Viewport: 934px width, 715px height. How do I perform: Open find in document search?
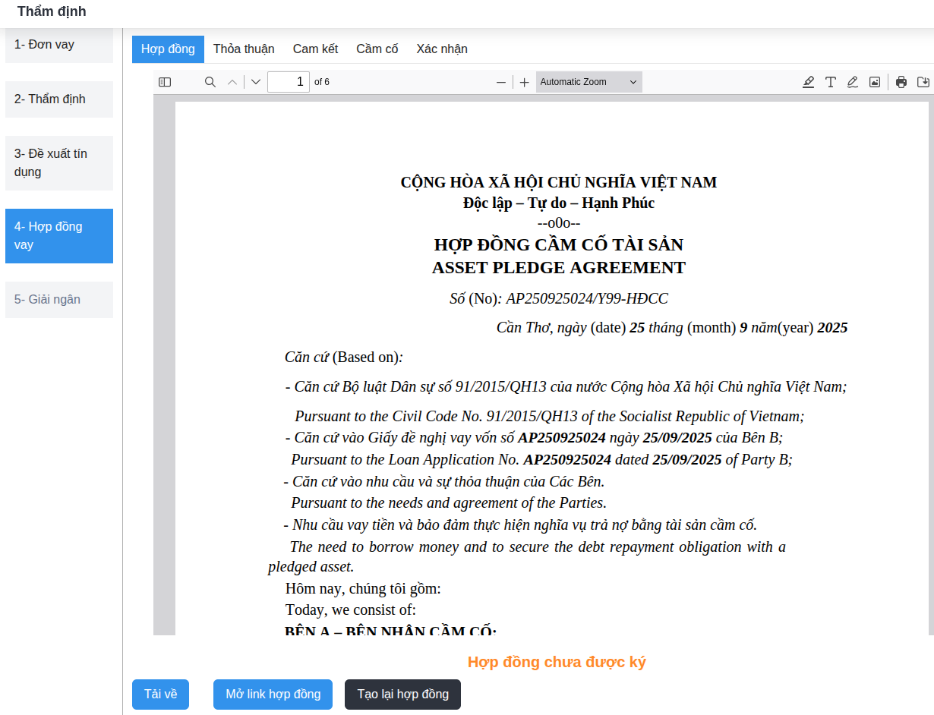210,82
